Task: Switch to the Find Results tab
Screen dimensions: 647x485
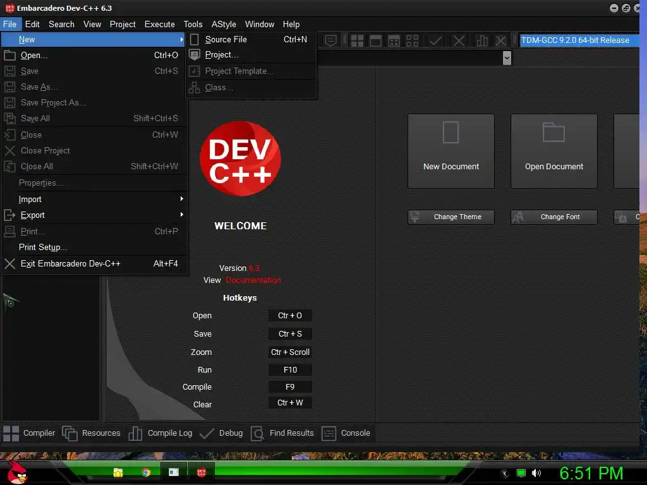Action: tap(282, 433)
